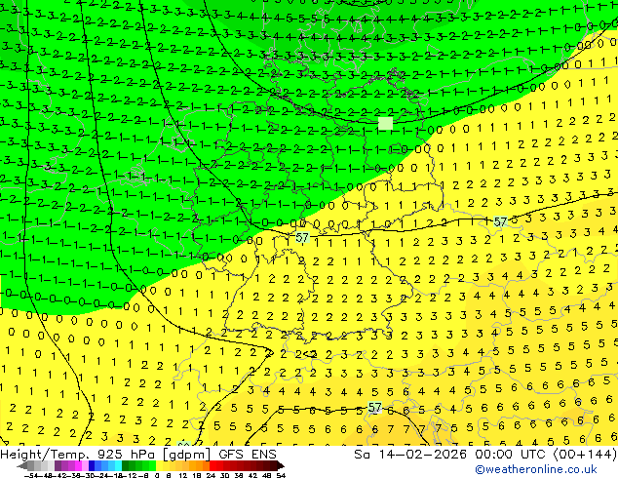
Task: Click the 'Height/Temp. 925 hPa [gdpm] GFS ENS' title
Action: tap(138, 455)
